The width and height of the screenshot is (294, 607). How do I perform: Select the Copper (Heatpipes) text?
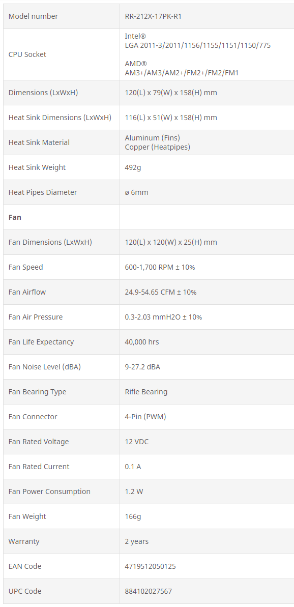click(158, 147)
